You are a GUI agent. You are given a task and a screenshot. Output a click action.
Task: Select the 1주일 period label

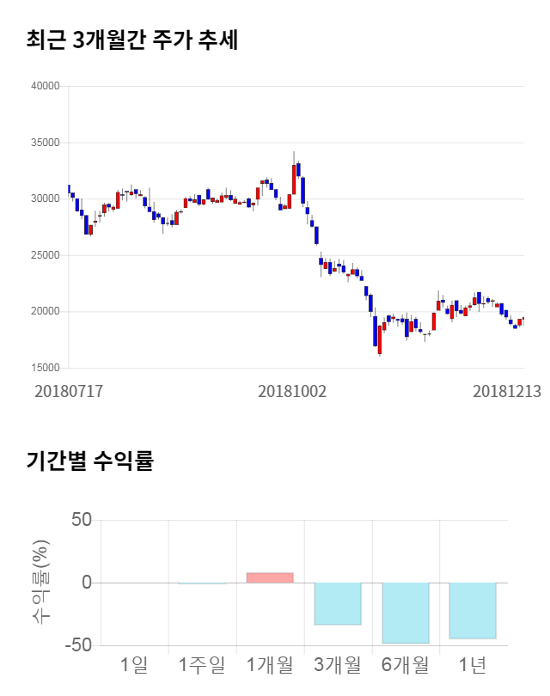coord(202,664)
